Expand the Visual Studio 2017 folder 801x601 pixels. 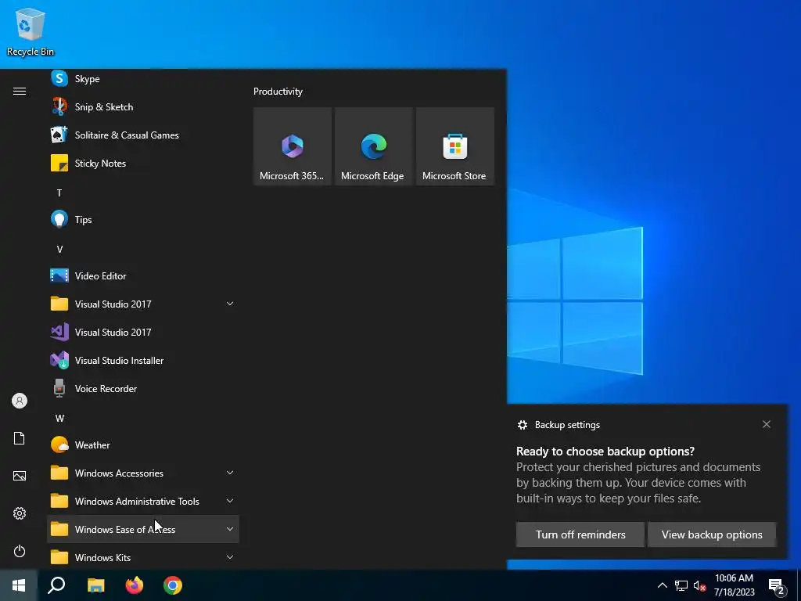(143, 304)
